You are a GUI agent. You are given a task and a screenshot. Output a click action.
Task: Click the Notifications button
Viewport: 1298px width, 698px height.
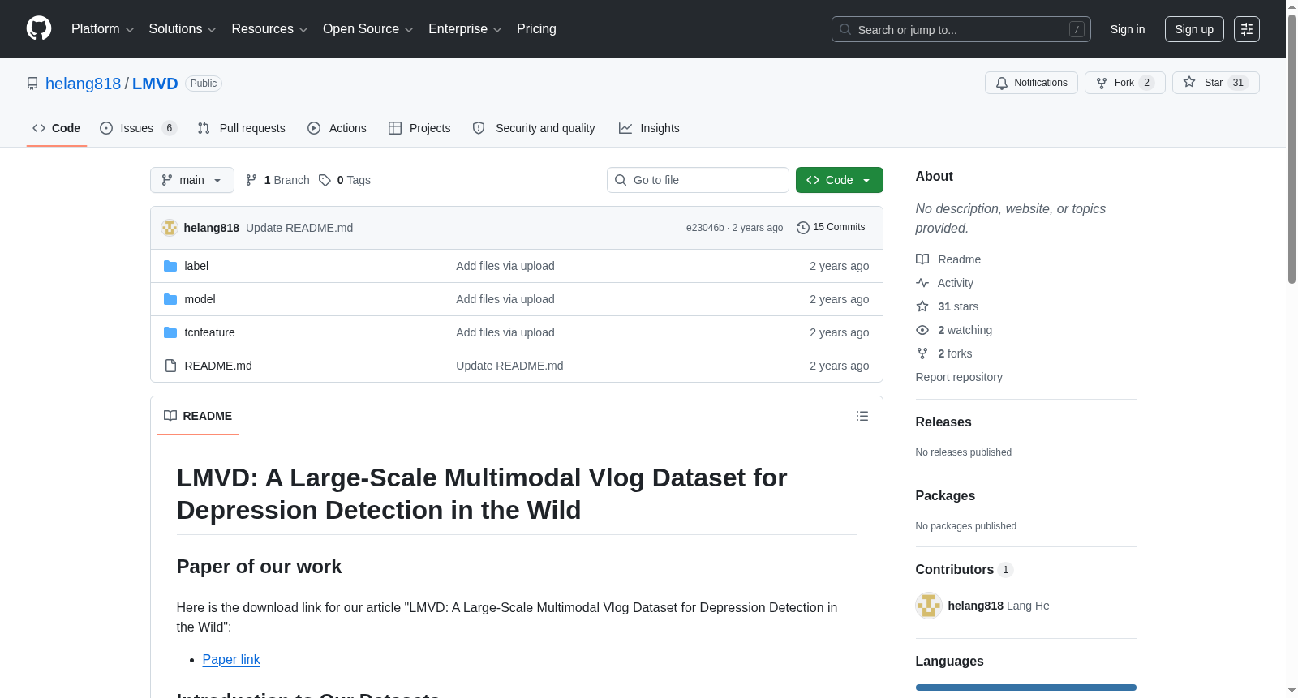coord(1031,83)
